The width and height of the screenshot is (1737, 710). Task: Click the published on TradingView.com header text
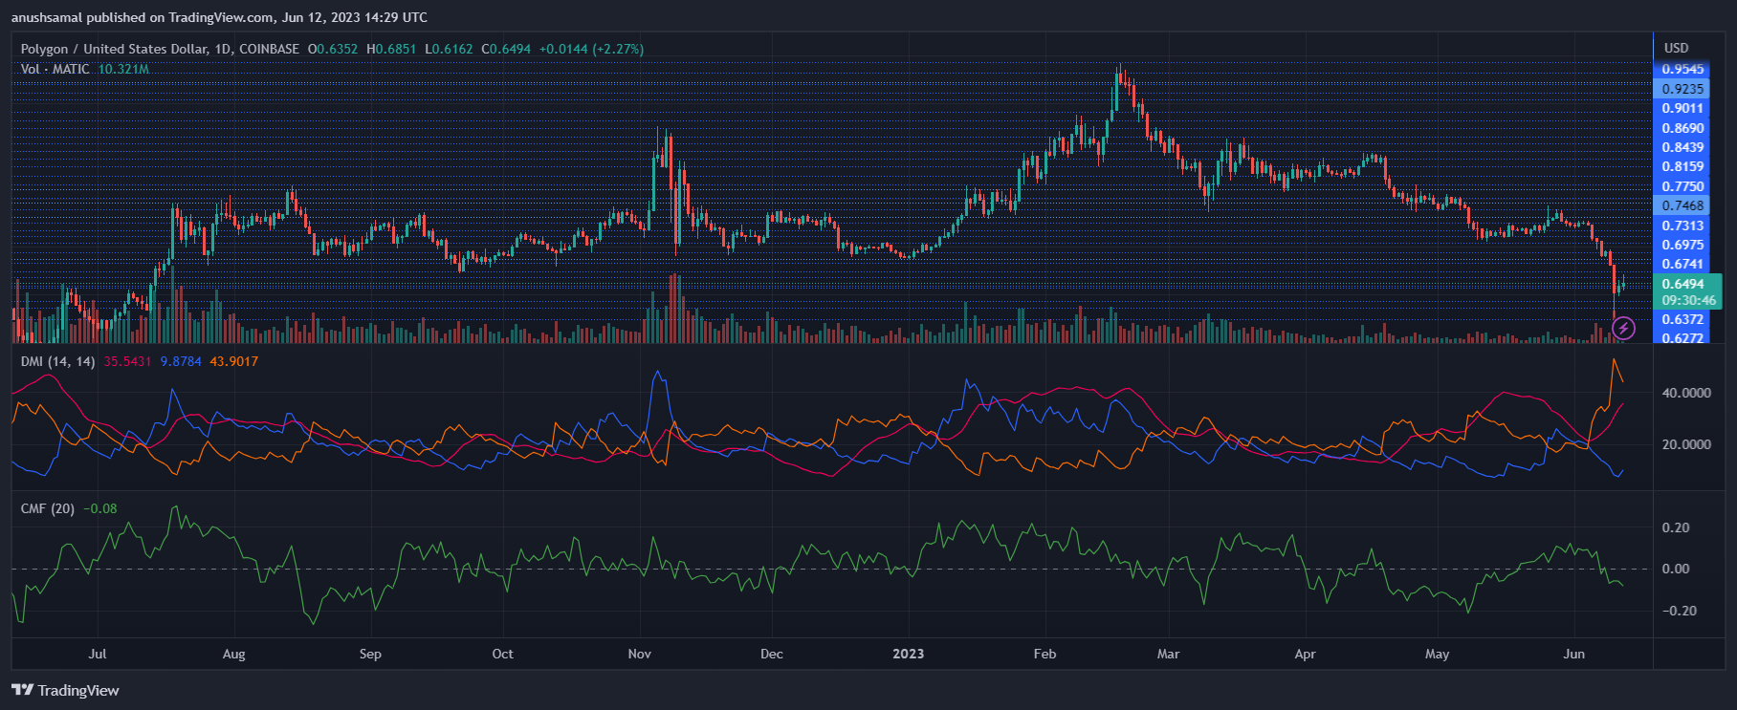click(219, 17)
